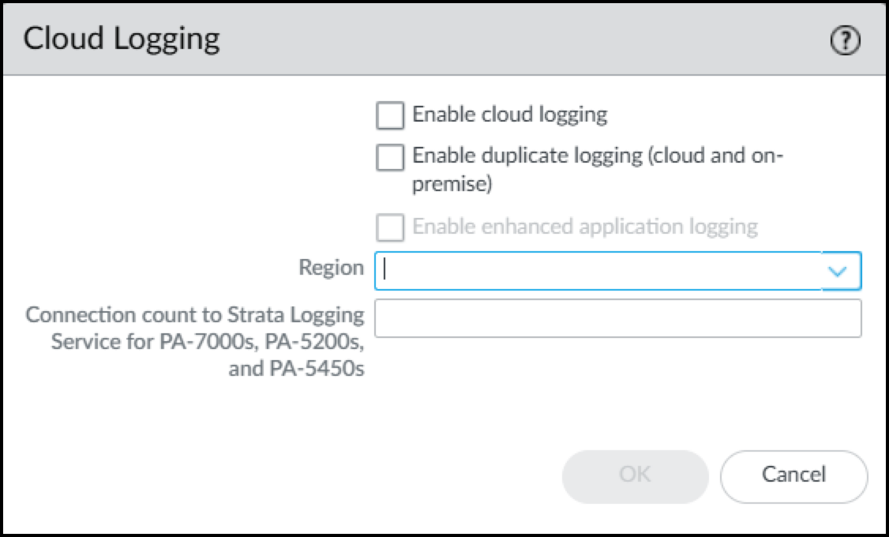Select the Region field label
889x537 pixels.
(x=331, y=268)
